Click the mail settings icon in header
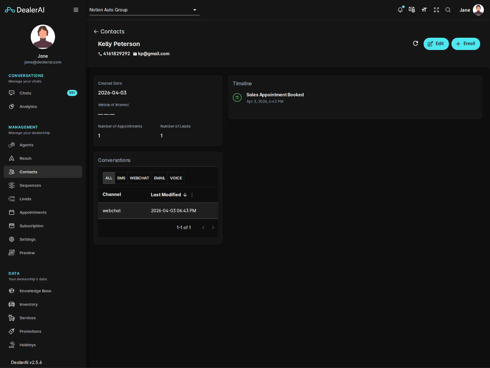The image size is (490, 368). click(412, 10)
